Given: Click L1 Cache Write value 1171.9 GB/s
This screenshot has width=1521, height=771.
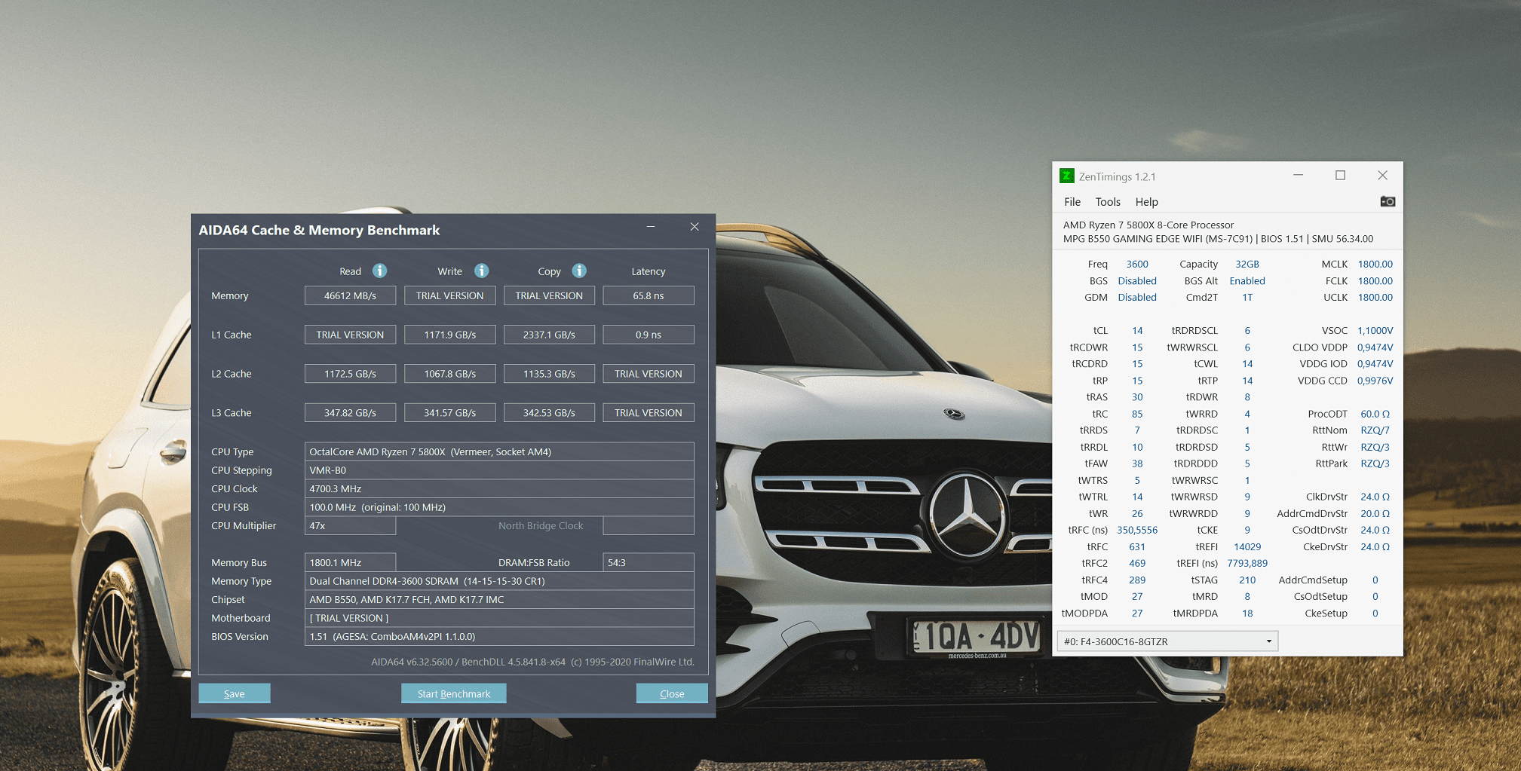Looking at the screenshot, I should click(450, 335).
